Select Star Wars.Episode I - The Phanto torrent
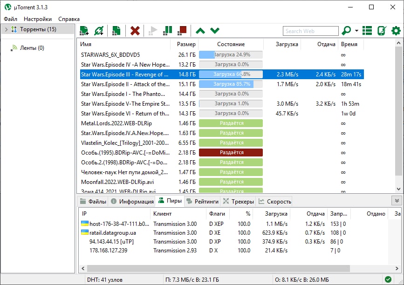Viewport: 404px width, 285px height. click(222, 94)
